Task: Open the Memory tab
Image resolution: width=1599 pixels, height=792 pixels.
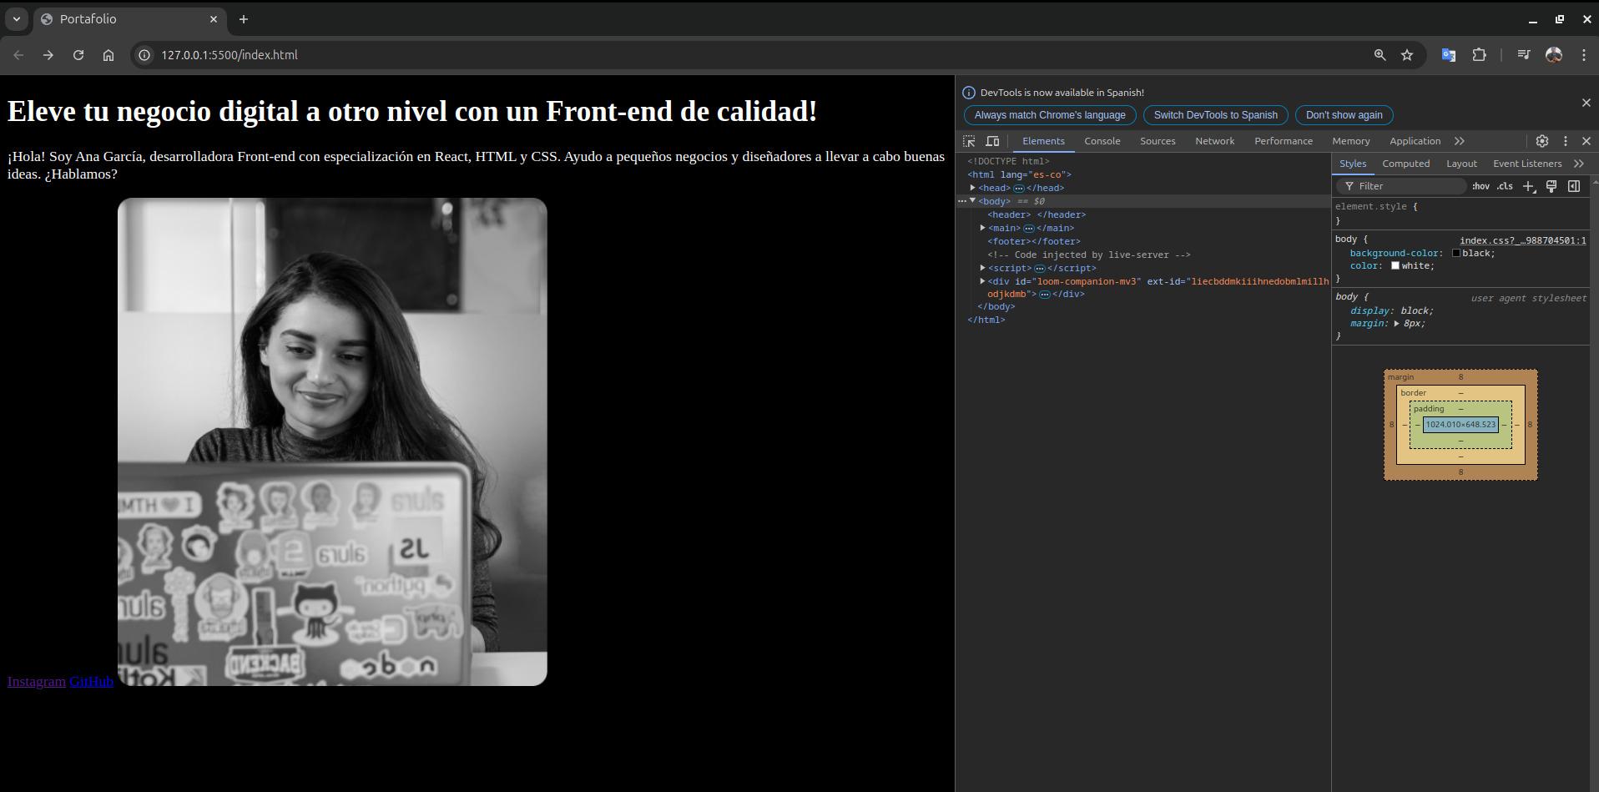Action: pos(1351,141)
